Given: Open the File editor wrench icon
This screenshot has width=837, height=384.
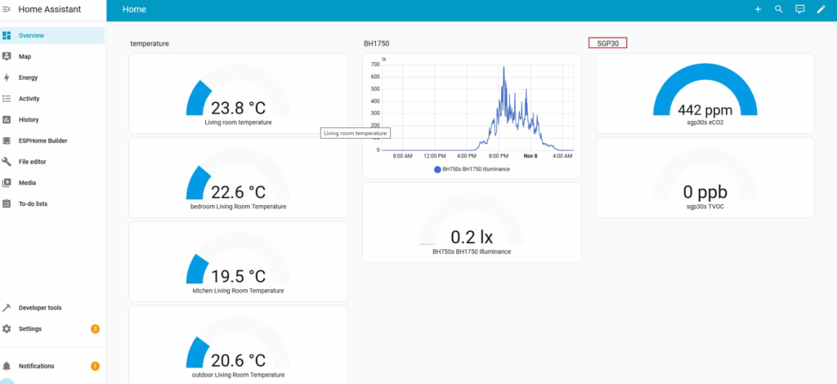Looking at the screenshot, I should [7, 162].
